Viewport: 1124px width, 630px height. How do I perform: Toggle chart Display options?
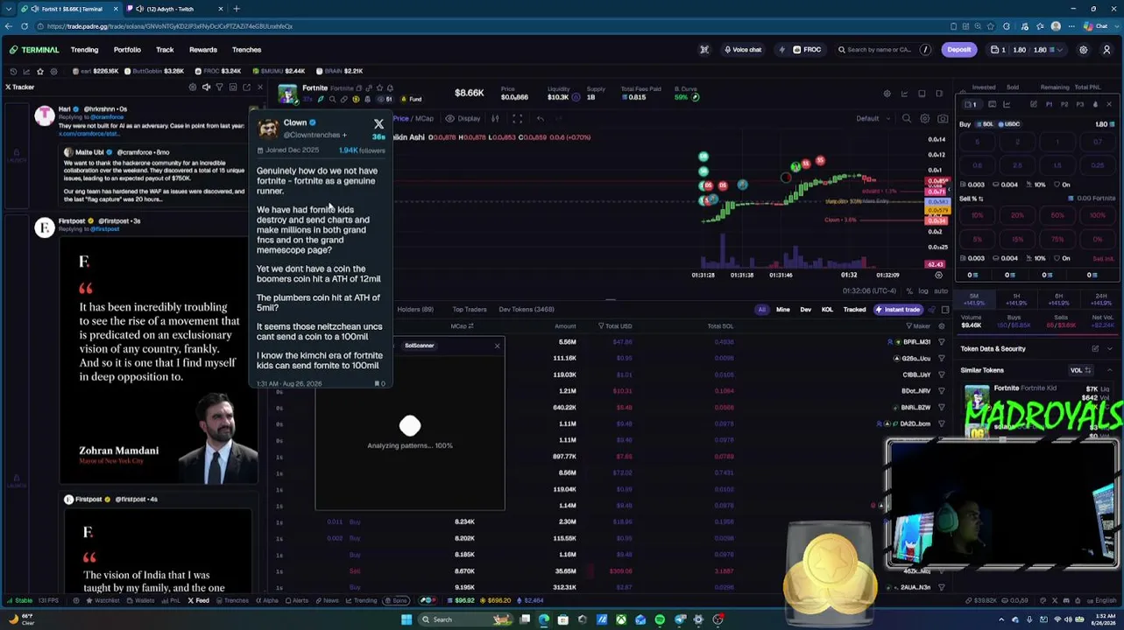[463, 118]
